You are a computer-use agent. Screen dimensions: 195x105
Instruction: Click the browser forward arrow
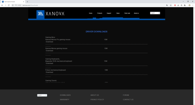[x=5, y=5]
